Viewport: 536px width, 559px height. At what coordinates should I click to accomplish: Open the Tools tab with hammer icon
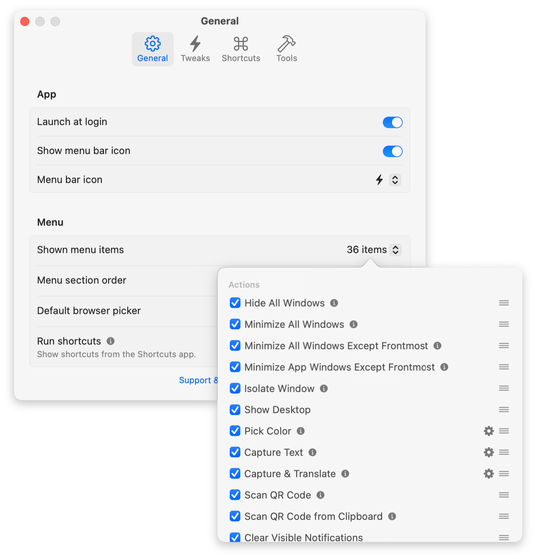coord(286,49)
